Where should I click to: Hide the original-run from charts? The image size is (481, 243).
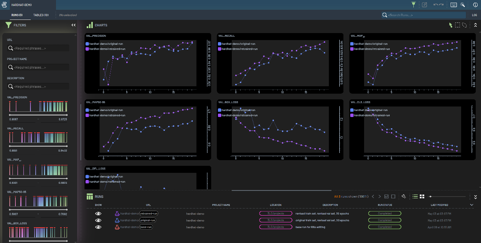coord(98,220)
